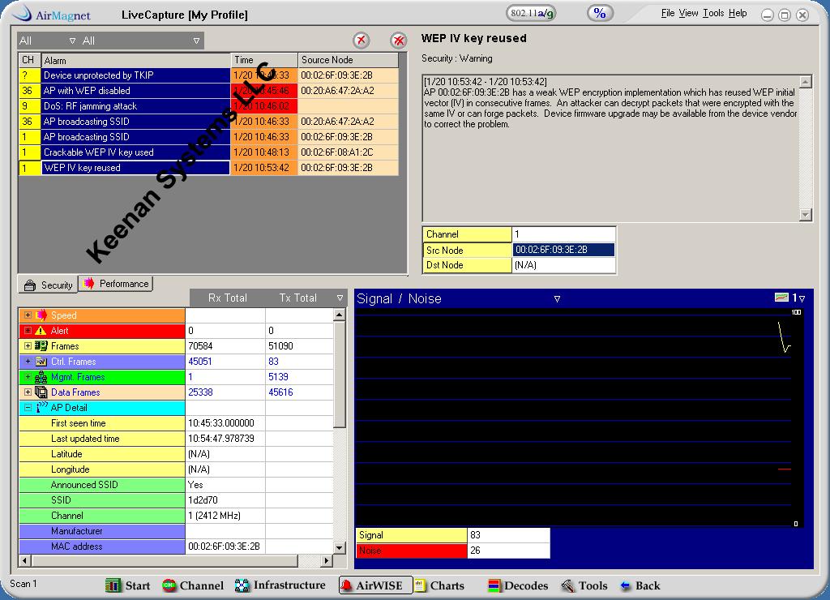Open the View menu

[688, 13]
